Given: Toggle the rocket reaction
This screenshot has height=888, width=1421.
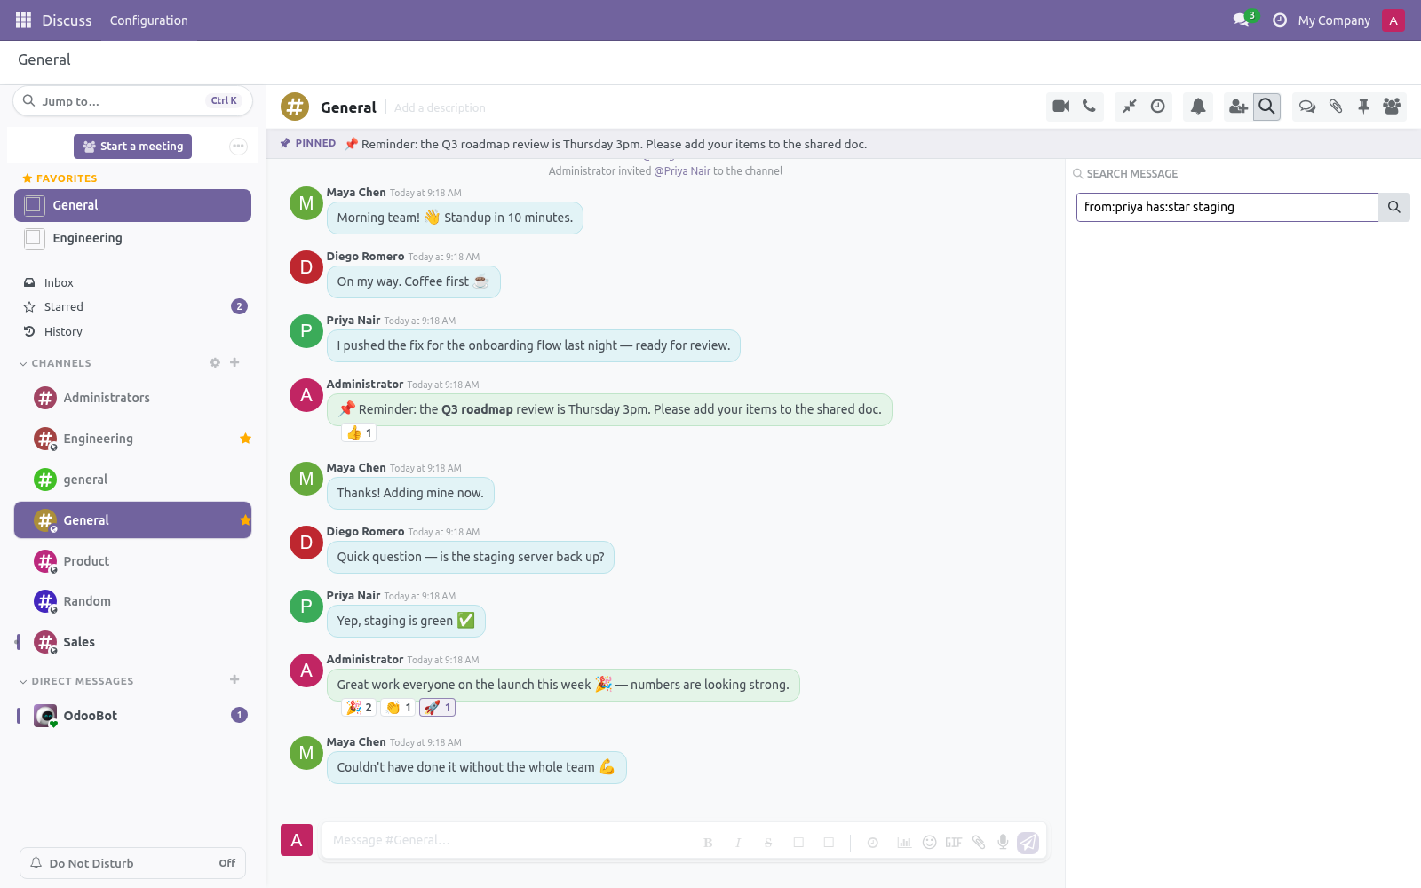Looking at the screenshot, I should (x=438, y=708).
